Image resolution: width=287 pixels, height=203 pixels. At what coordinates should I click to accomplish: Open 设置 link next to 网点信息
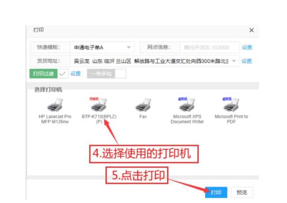pos(247,47)
